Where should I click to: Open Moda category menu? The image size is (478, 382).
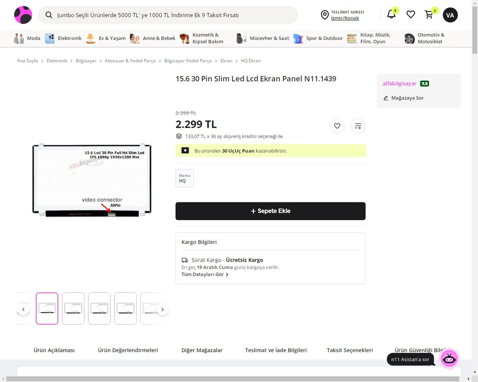click(x=27, y=38)
